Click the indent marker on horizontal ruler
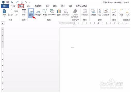Image resolution: width=131 pixels, height=93 pixels. [74, 23]
